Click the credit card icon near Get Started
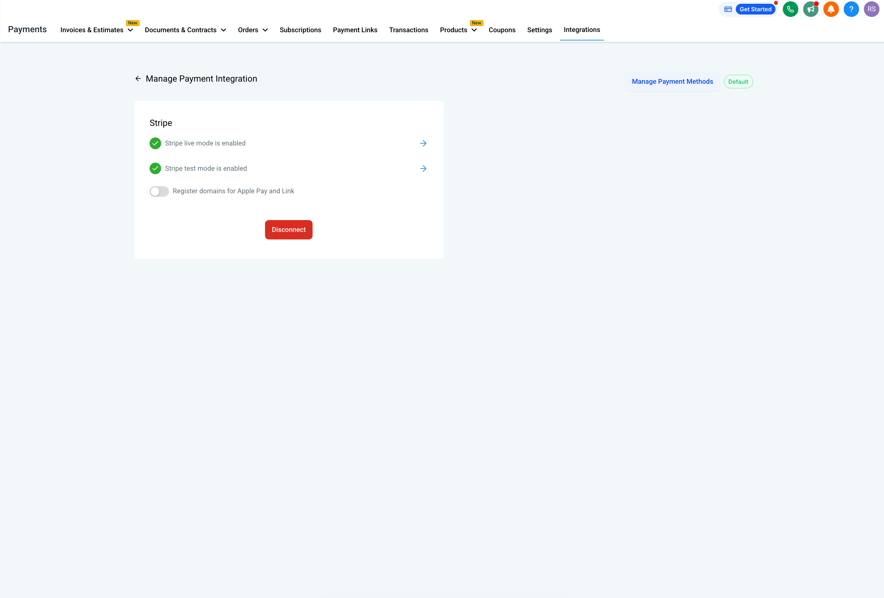Viewport: 884px width, 598px height. point(728,9)
